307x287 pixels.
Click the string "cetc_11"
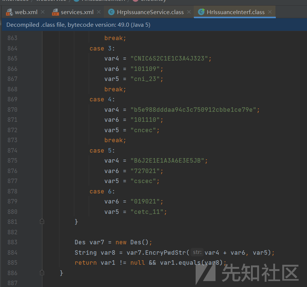pyautogui.click(x=147, y=212)
